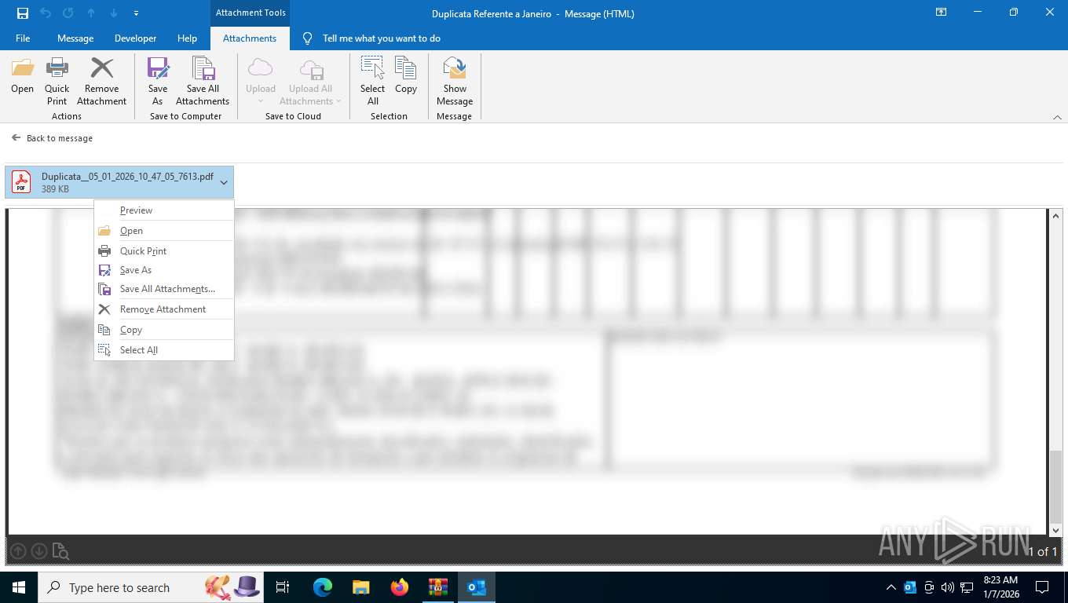
Task: Click the preview scrollbar down arrow
Action: 1055,530
